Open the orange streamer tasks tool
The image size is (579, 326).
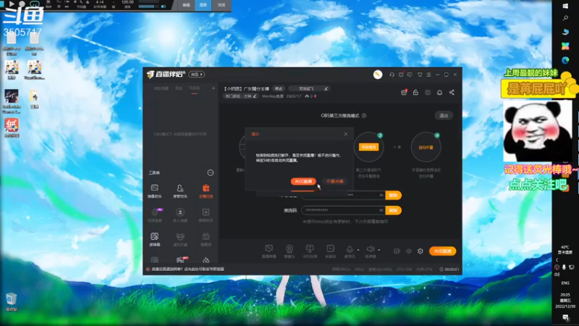point(206,191)
